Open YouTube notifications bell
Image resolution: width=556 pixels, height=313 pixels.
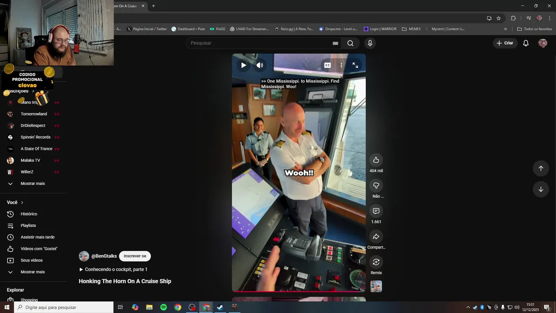(x=526, y=43)
